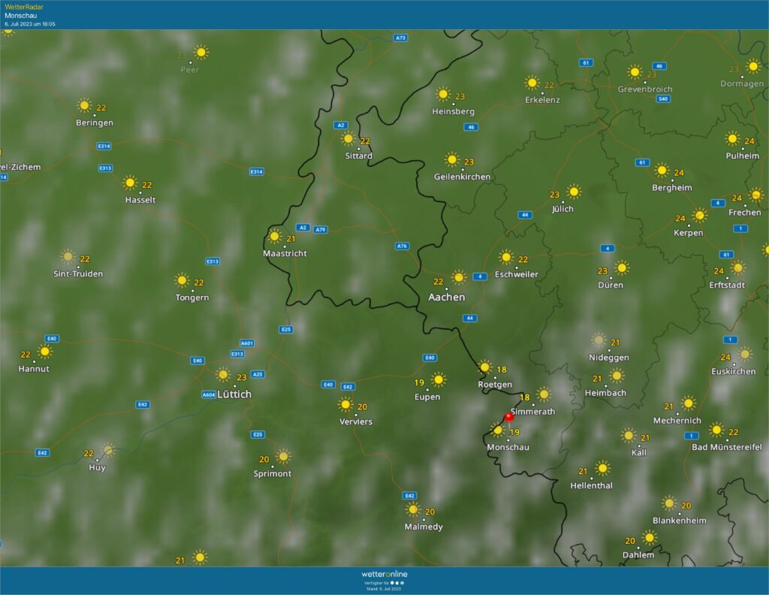The width and height of the screenshot is (769, 595).
Task: Click the Kall town label
Action: click(x=639, y=453)
